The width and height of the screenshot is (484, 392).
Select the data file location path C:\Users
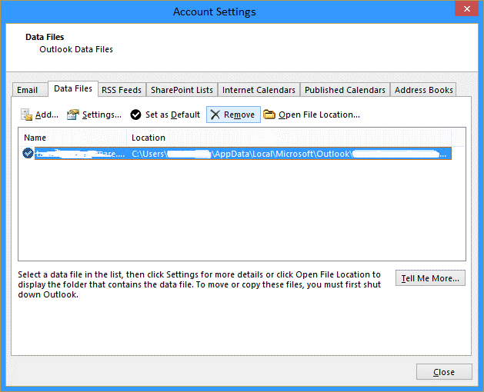tap(289, 154)
